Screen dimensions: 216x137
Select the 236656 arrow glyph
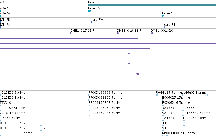(183, 110)
